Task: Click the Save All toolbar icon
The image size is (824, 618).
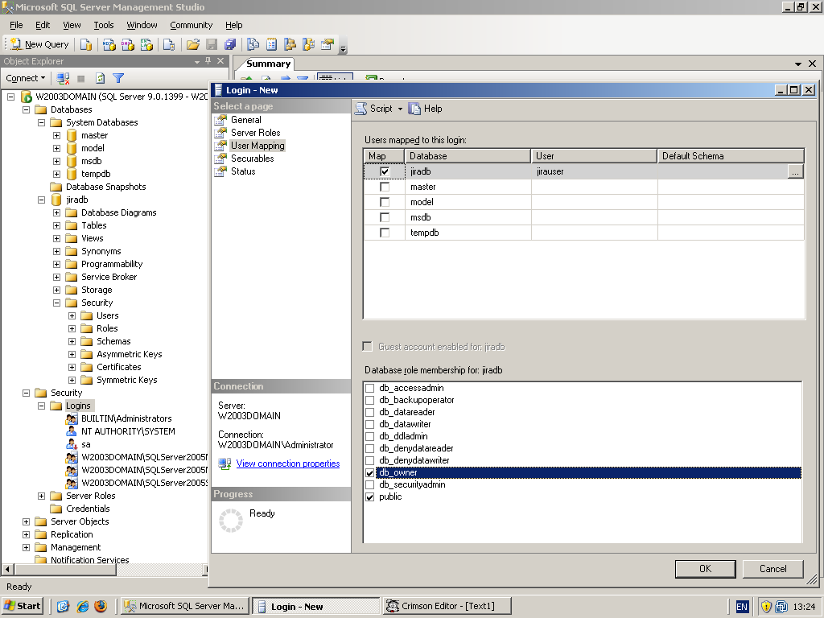Action: coord(230,45)
